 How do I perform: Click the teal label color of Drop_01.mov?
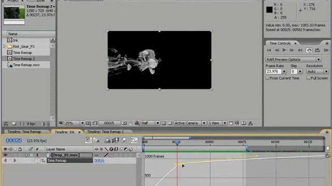click(31, 155)
